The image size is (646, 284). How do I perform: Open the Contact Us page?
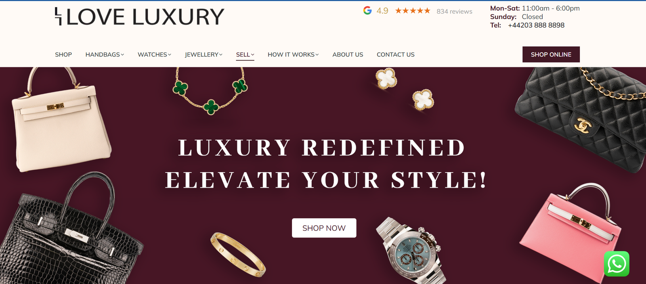click(396, 54)
